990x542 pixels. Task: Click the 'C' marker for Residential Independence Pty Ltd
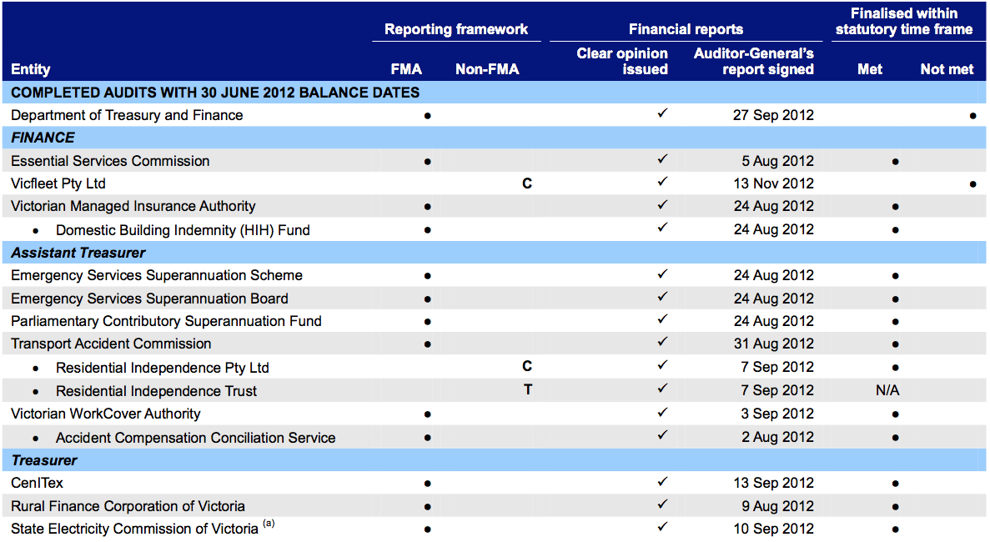[527, 367]
